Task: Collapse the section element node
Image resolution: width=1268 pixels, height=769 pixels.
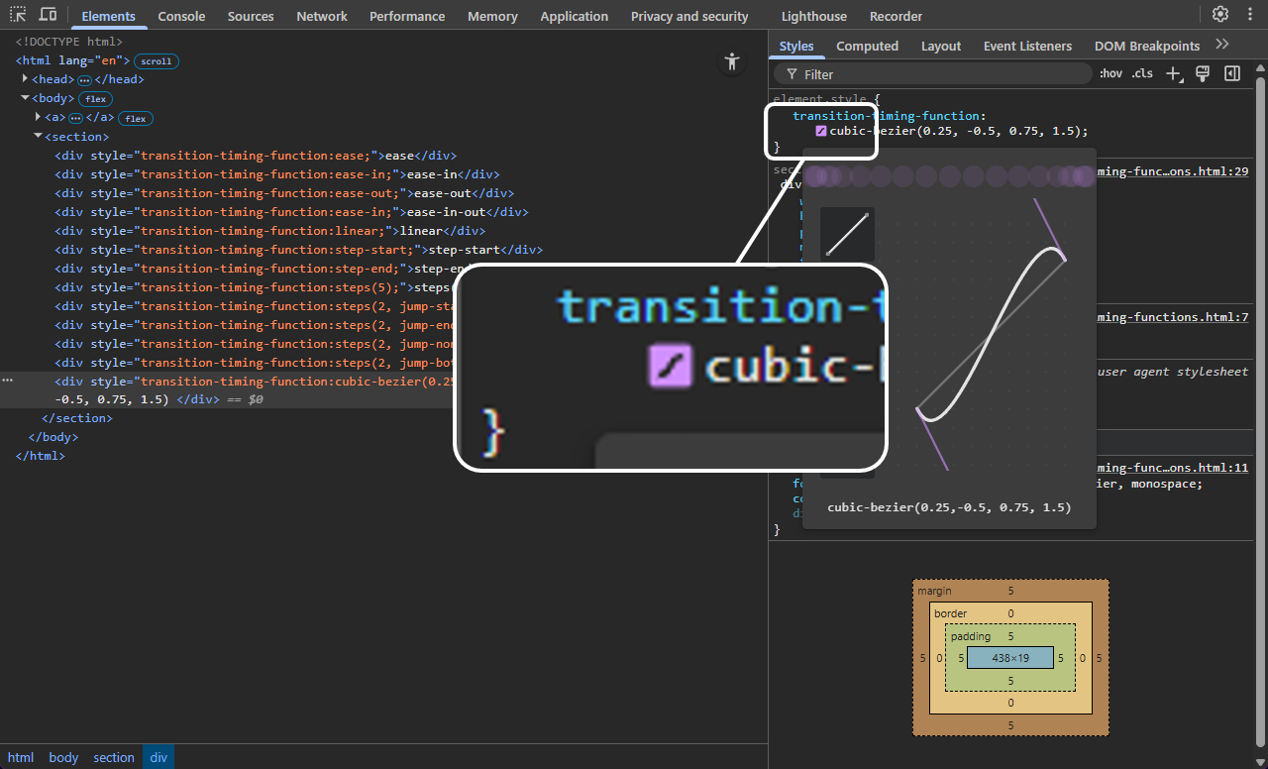Action: pos(38,137)
